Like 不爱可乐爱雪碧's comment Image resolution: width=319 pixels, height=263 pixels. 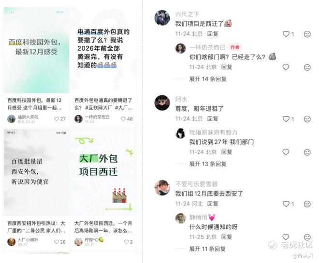coord(286,204)
